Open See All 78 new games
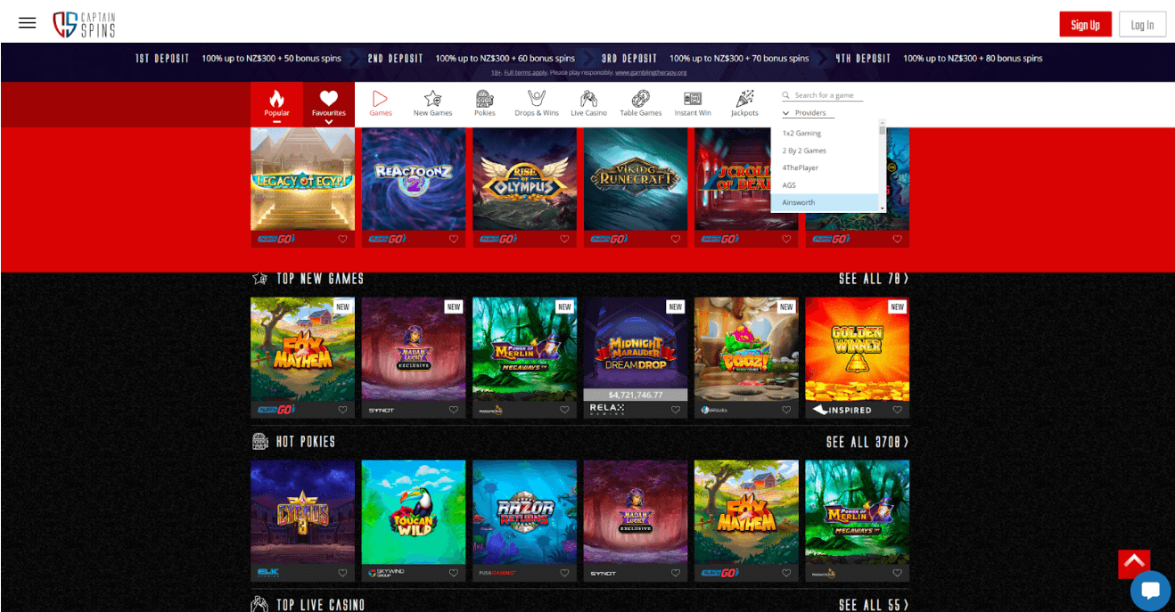Screen dimensions: 1175x612 [874, 279]
